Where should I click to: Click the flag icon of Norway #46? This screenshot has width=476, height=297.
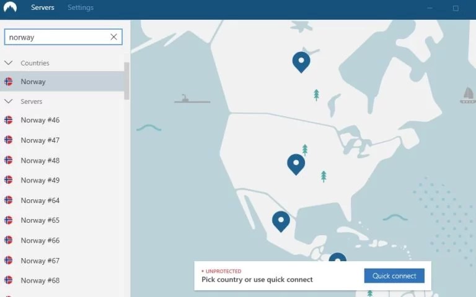(x=9, y=120)
